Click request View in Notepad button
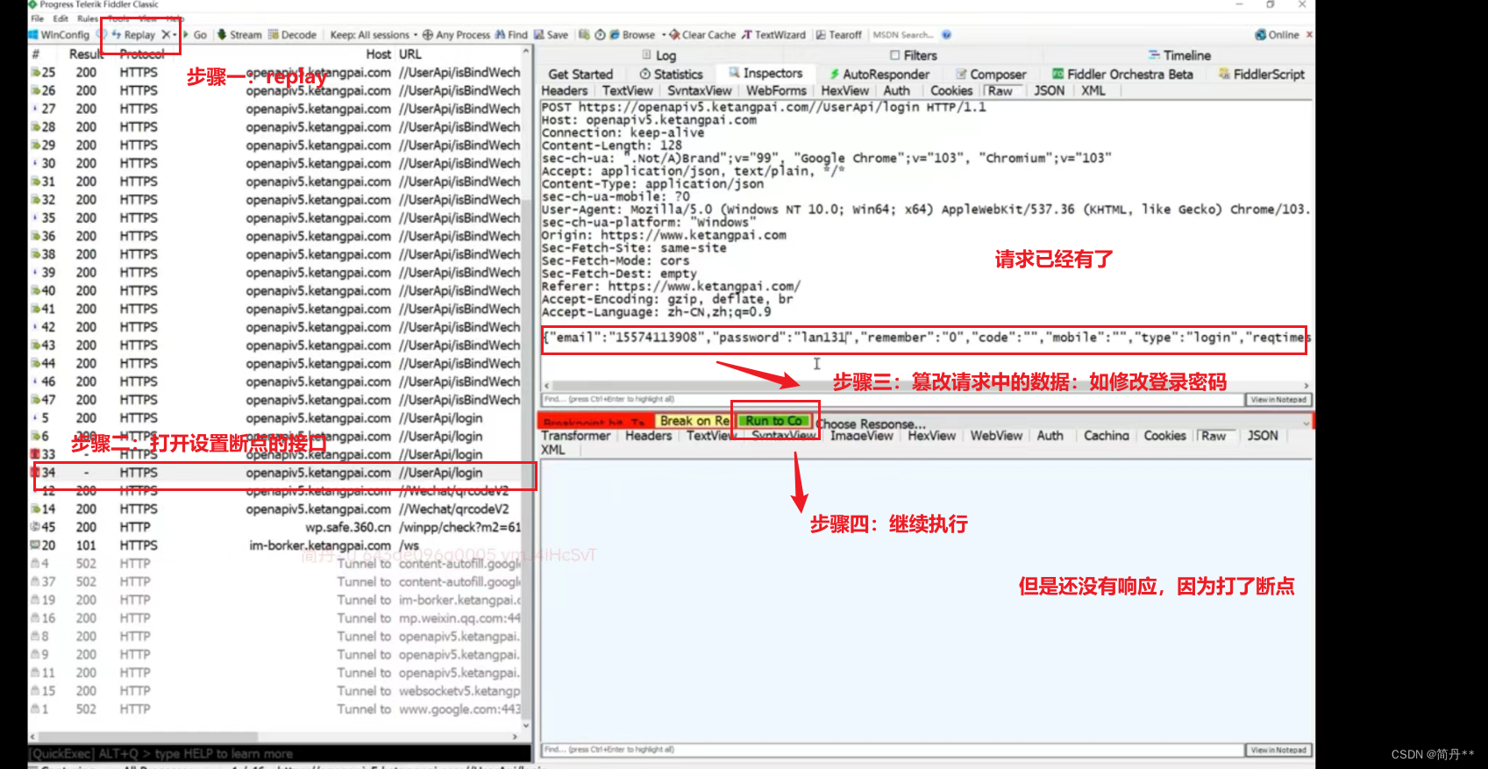The height and width of the screenshot is (769, 1488). tap(1278, 399)
